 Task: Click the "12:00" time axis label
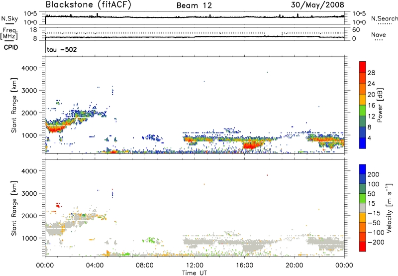click(195, 266)
